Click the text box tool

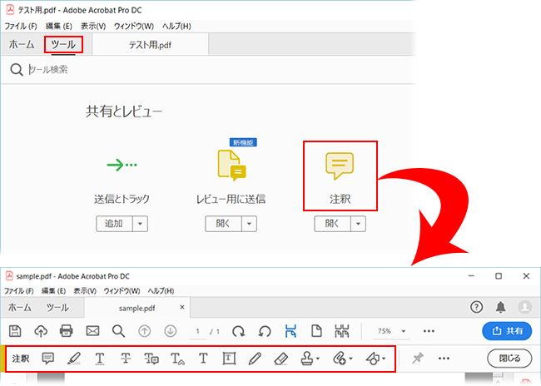click(229, 359)
